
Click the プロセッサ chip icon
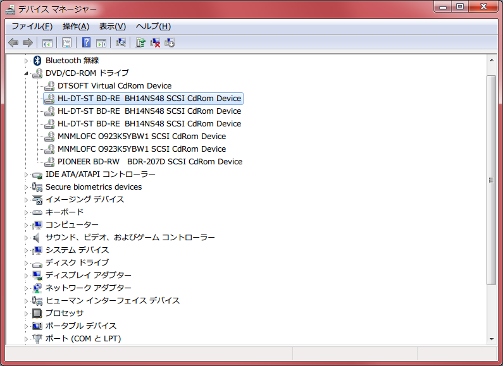37,313
